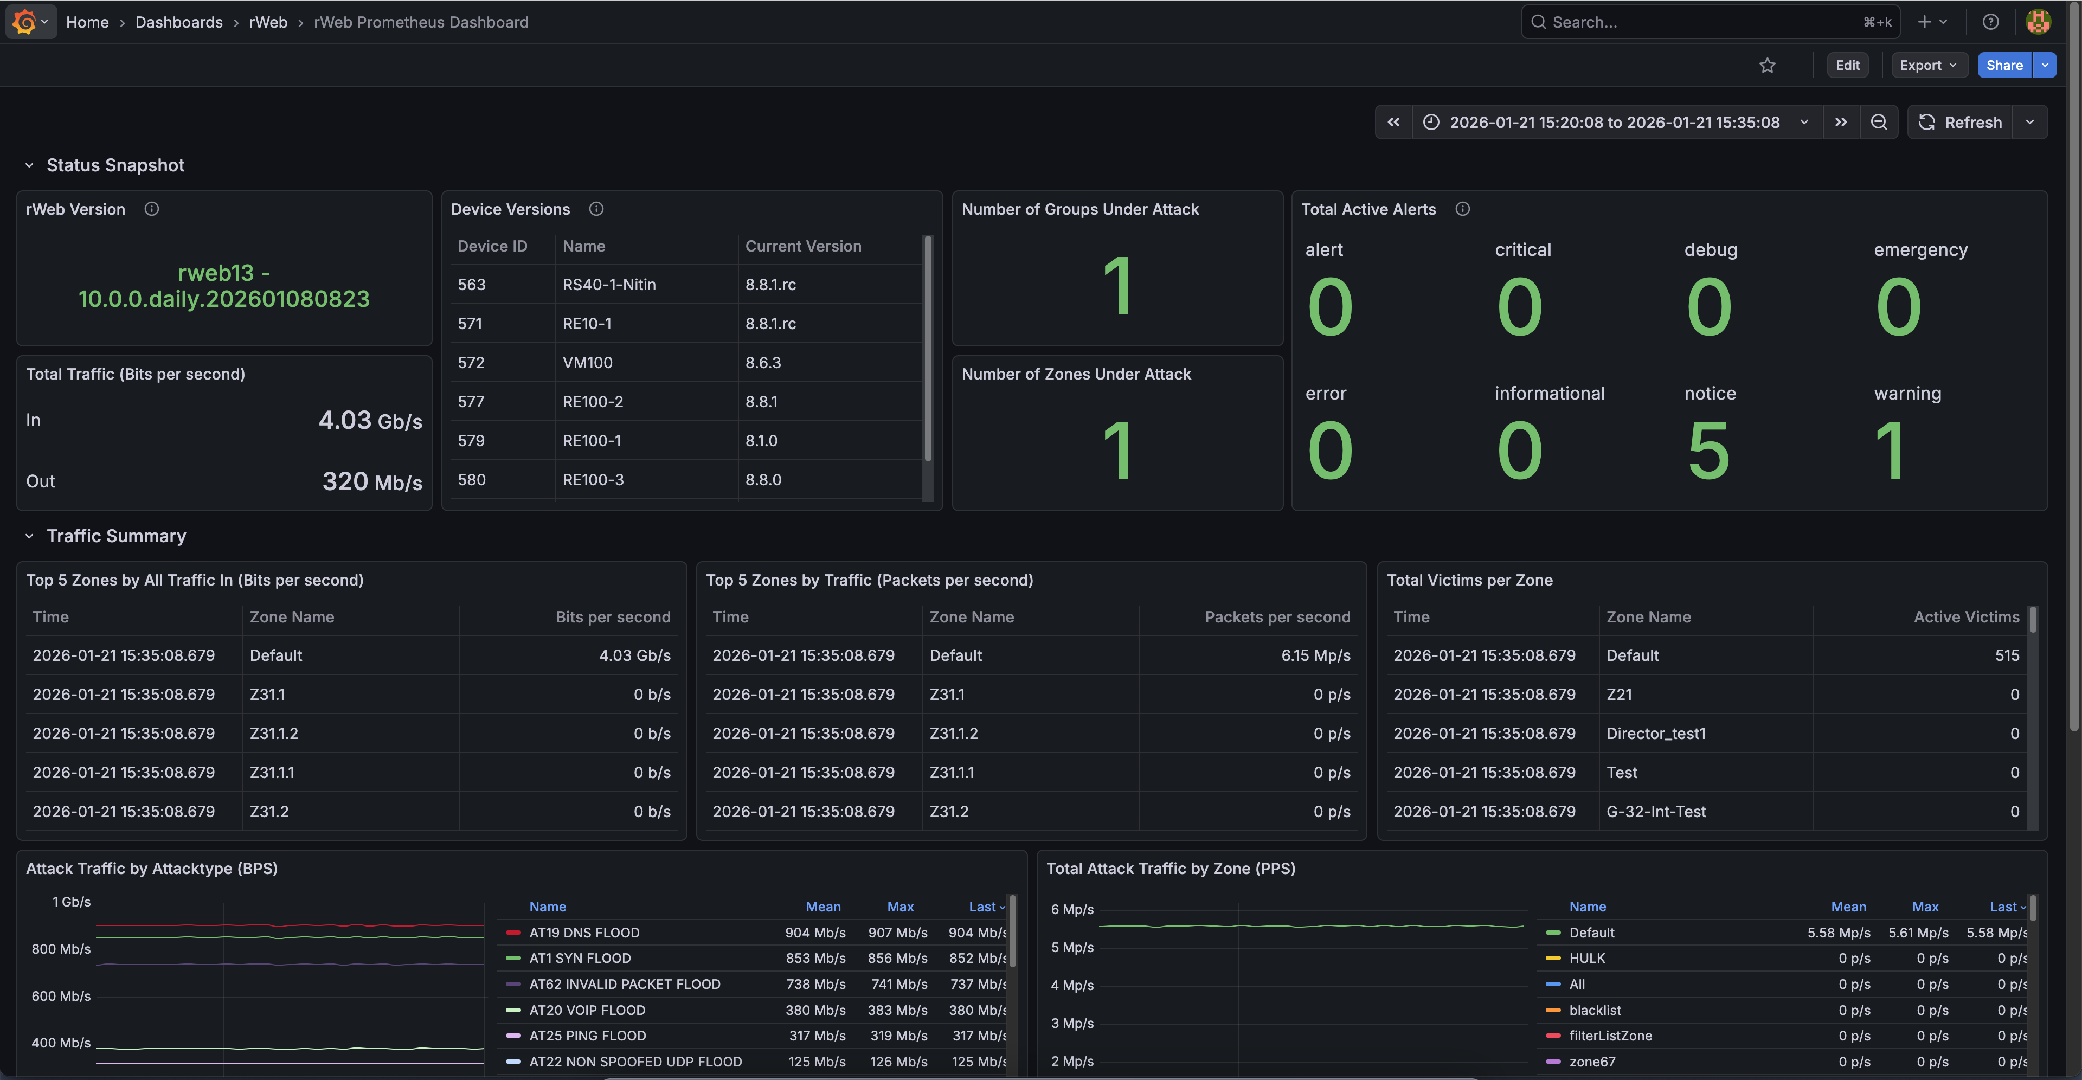Open the time range picker
The width and height of the screenshot is (2082, 1080).
point(1616,122)
